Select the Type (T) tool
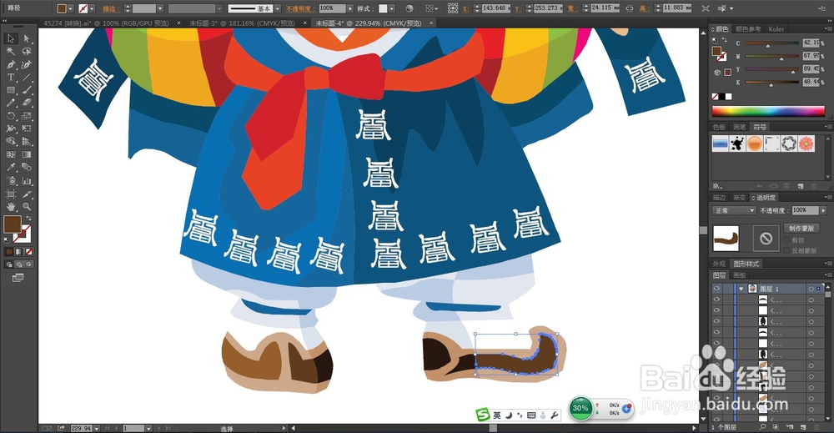834x433 pixels. pyautogui.click(x=11, y=77)
